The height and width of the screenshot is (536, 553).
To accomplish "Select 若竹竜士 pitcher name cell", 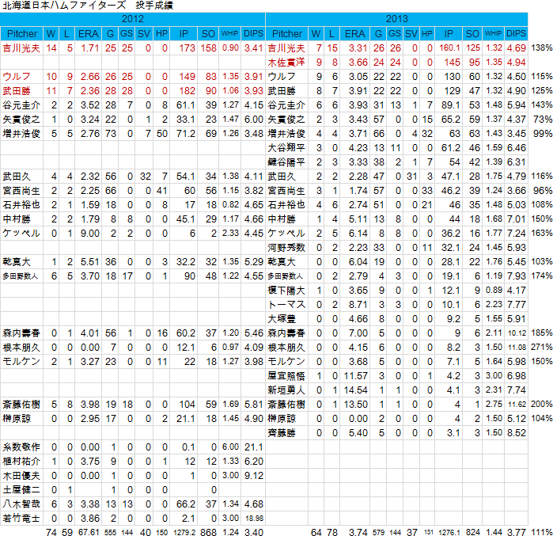I will (21, 519).
